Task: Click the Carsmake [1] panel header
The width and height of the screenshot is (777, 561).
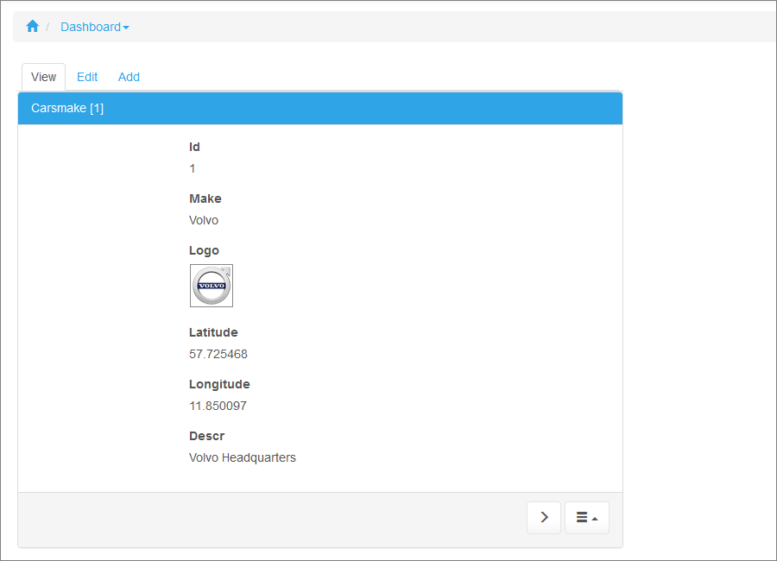Action: click(x=67, y=108)
